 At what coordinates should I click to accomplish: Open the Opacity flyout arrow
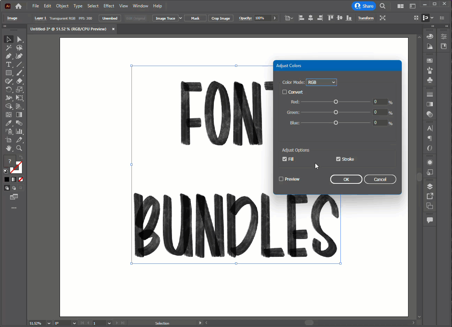[x=275, y=18]
